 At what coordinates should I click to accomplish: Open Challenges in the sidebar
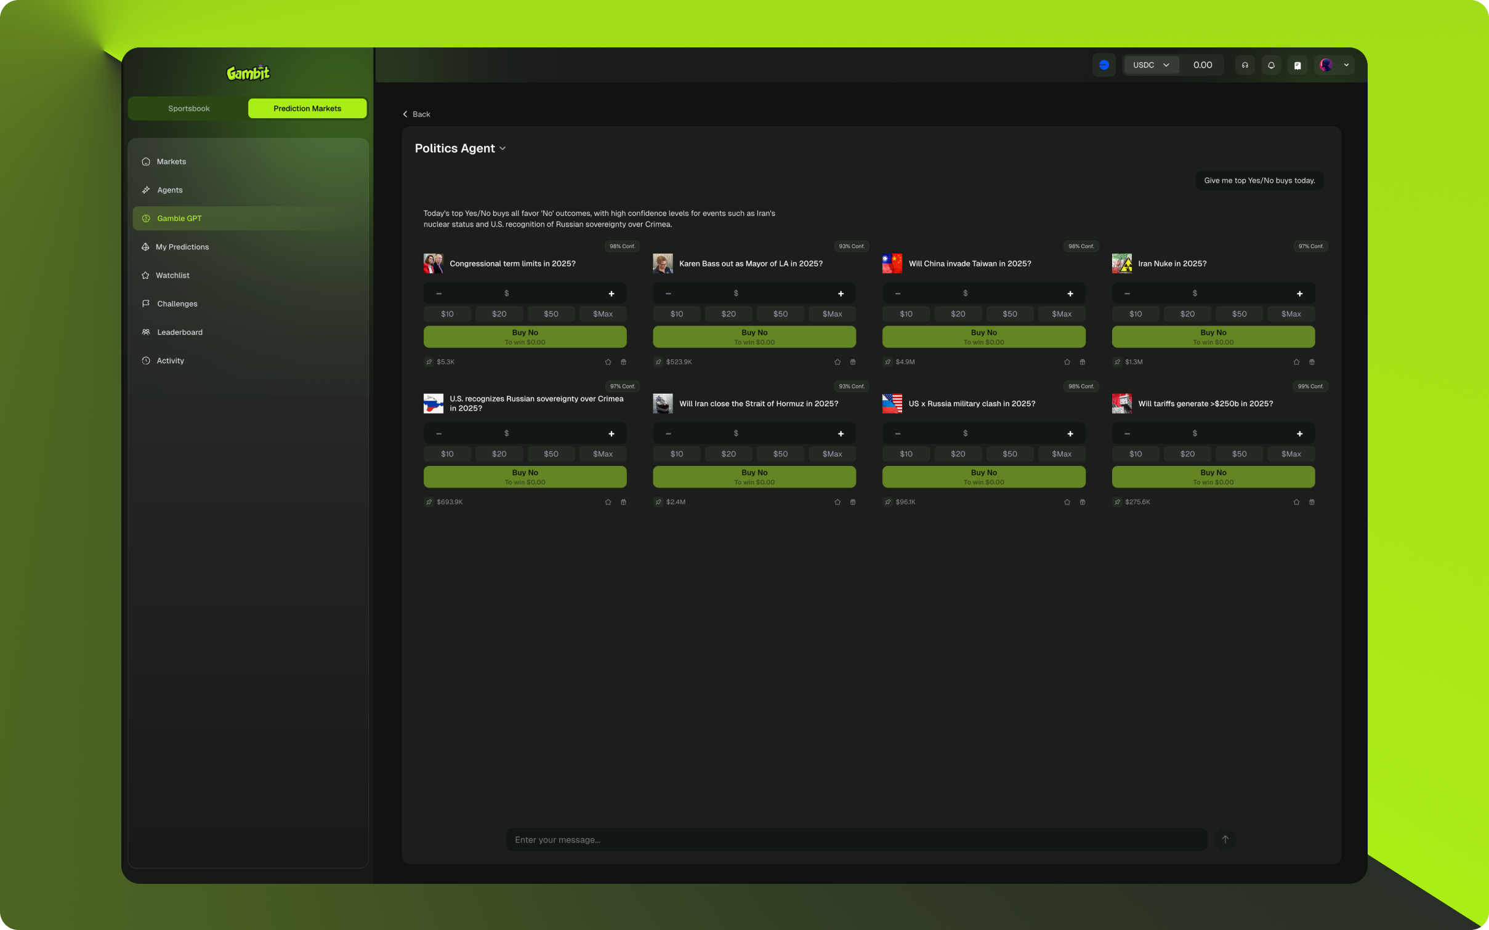pos(248,303)
